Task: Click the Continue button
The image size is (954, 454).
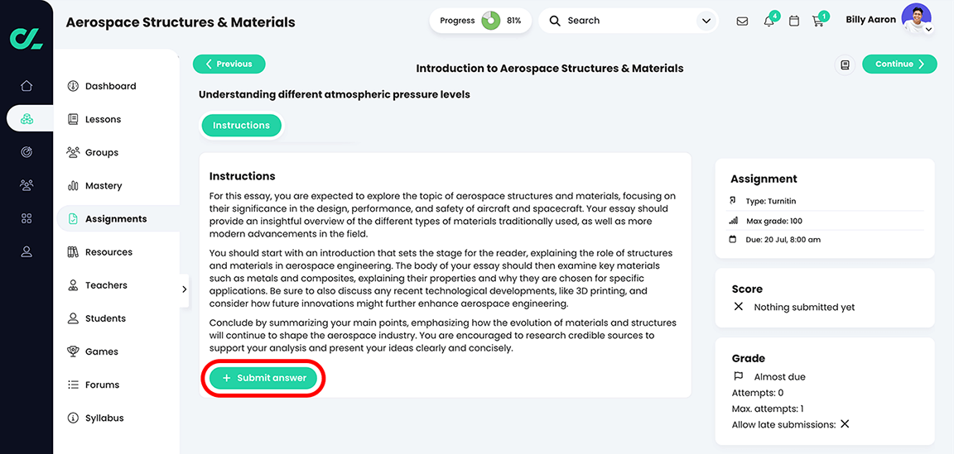Action: point(899,65)
